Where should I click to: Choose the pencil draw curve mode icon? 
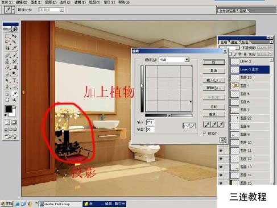(193, 126)
